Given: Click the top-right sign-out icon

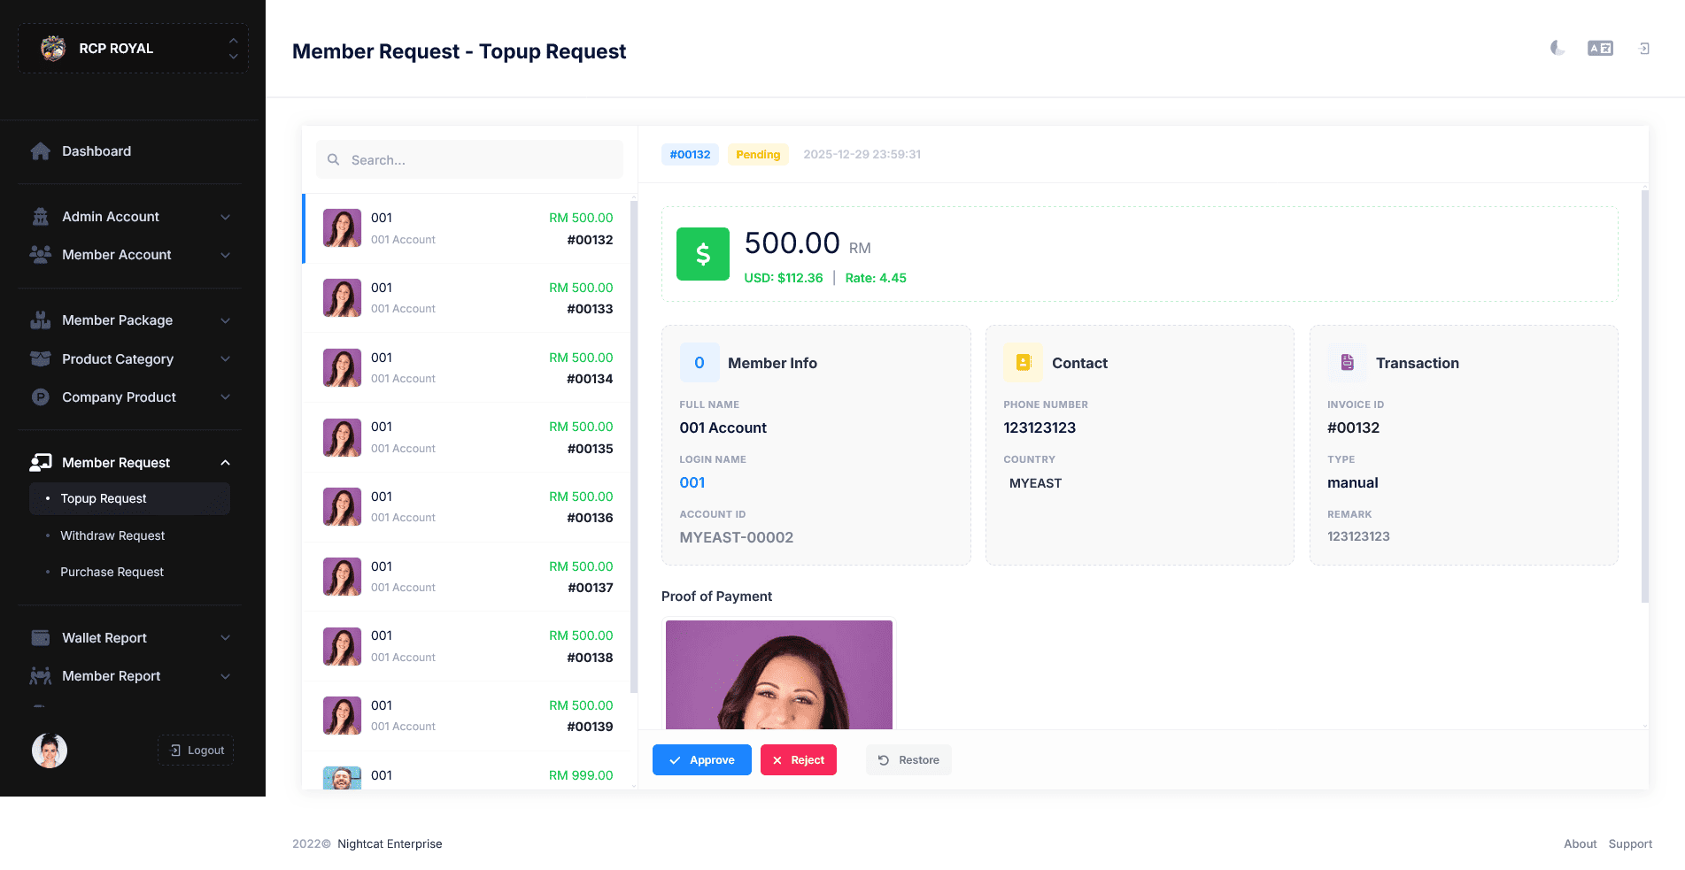Looking at the screenshot, I should [1643, 49].
